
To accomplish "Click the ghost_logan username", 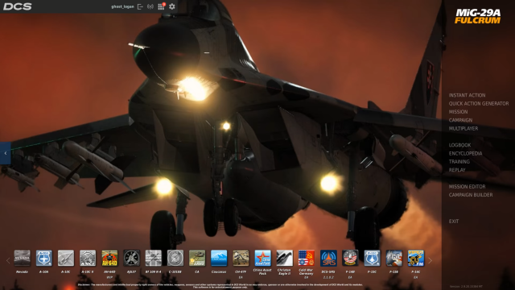I will [122, 6].
